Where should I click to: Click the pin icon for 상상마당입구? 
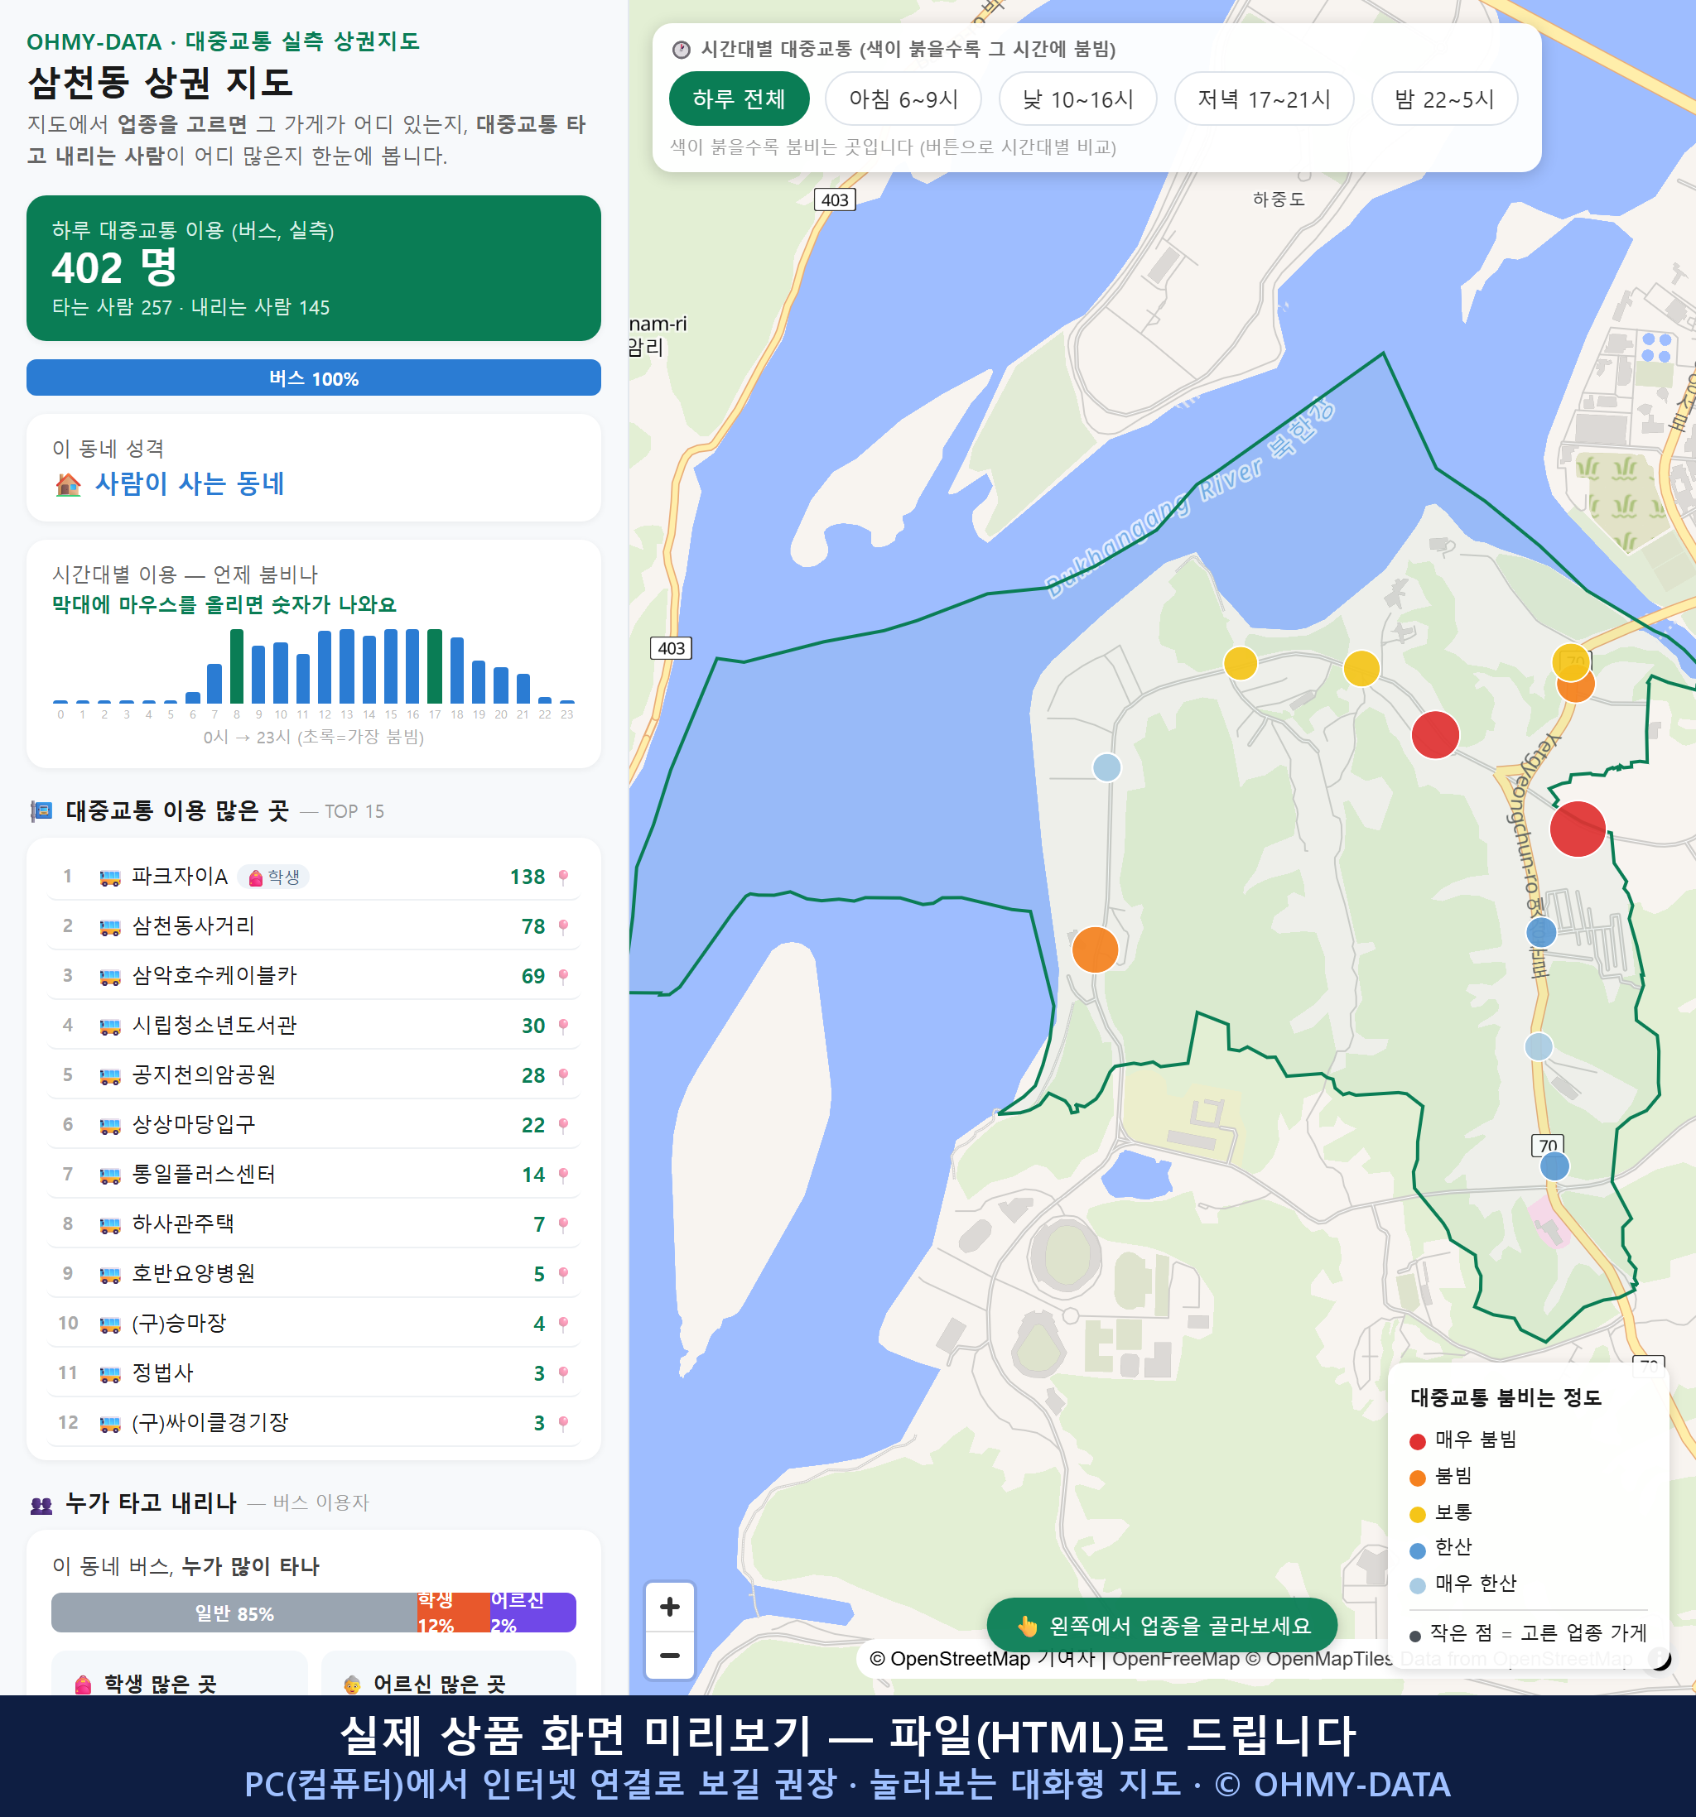point(563,1125)
